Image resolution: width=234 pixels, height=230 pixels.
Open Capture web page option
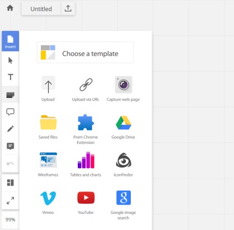pyautogui.click(x=123, y=89)
